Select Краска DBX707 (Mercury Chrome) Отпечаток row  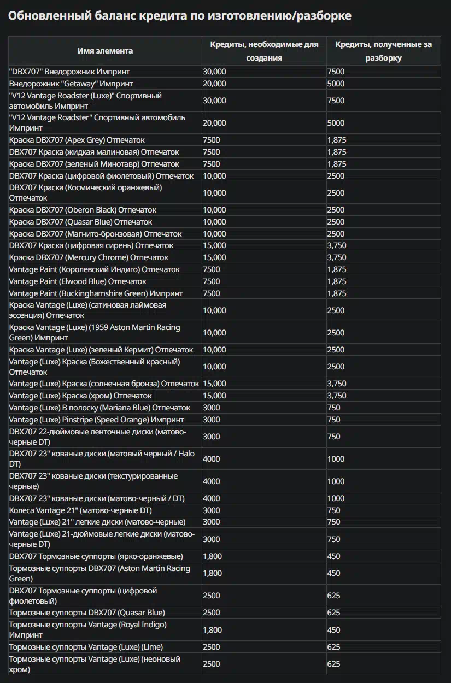[x=225, y=257]
